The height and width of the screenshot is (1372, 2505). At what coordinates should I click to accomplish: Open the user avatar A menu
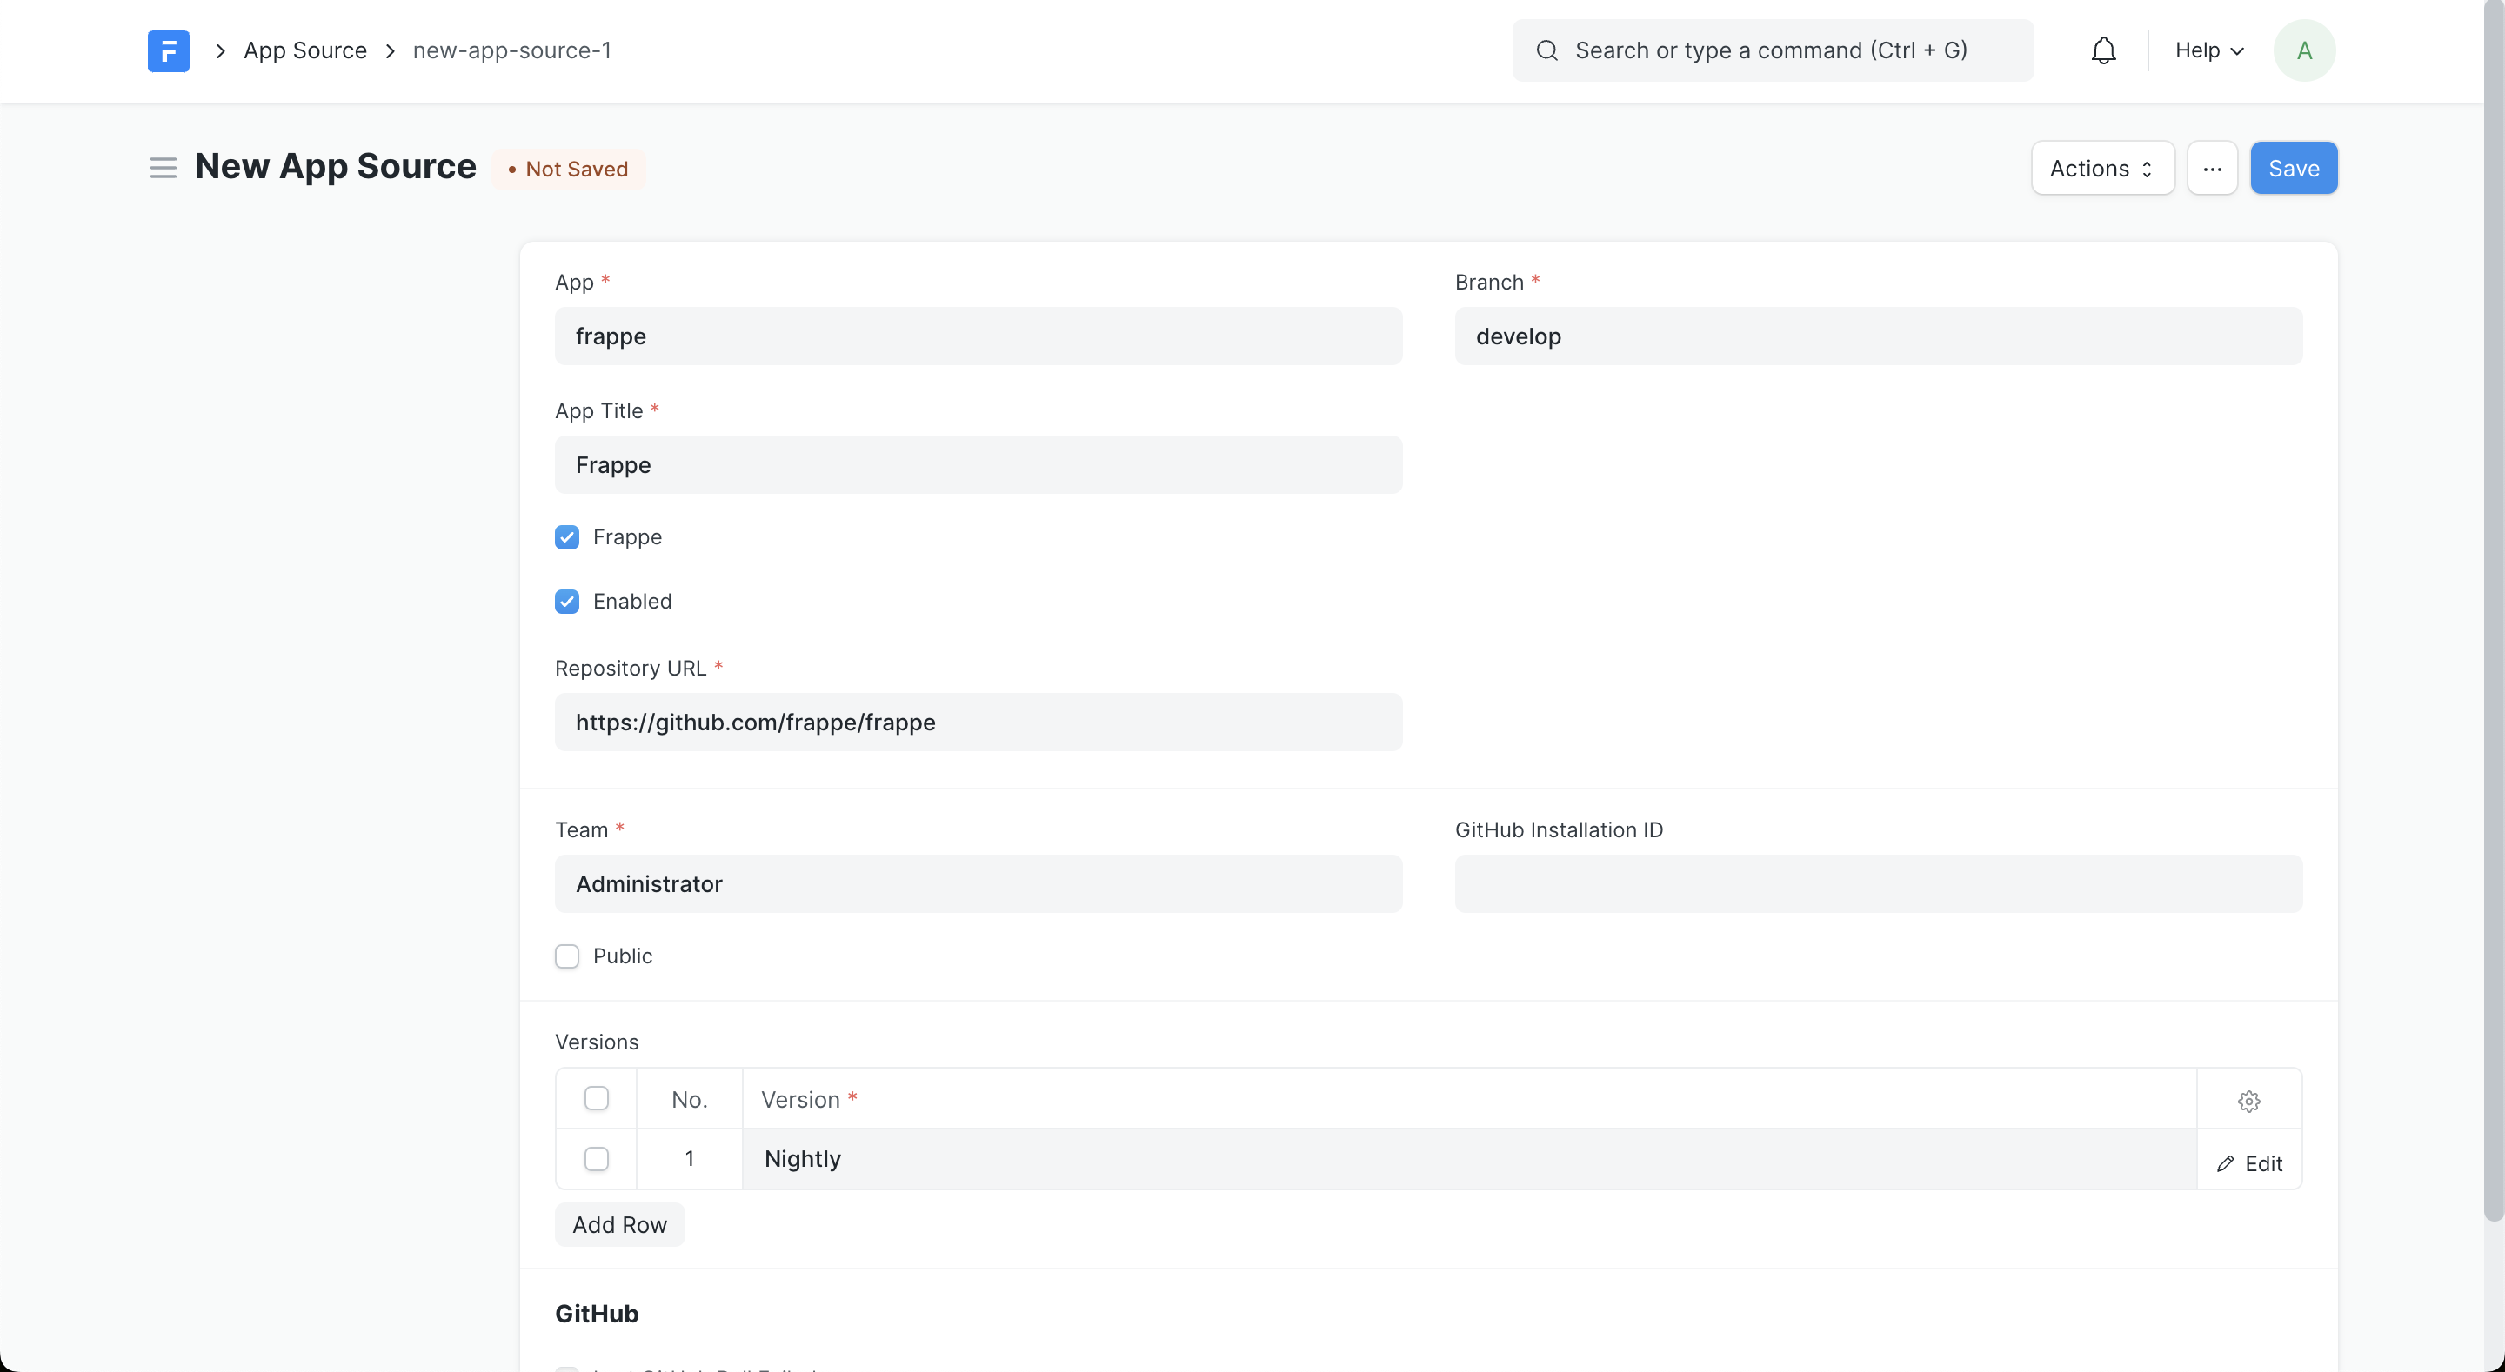2304,50
